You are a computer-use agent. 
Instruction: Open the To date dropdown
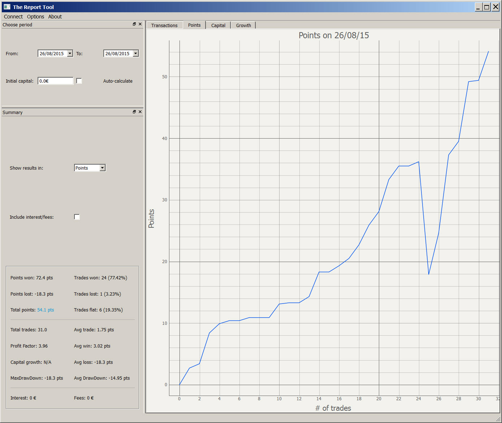(136, 53)
